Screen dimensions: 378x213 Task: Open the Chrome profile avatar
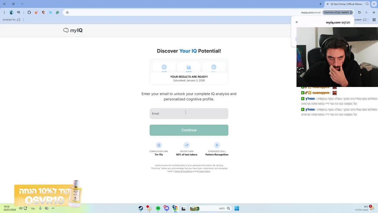[12, 12]
